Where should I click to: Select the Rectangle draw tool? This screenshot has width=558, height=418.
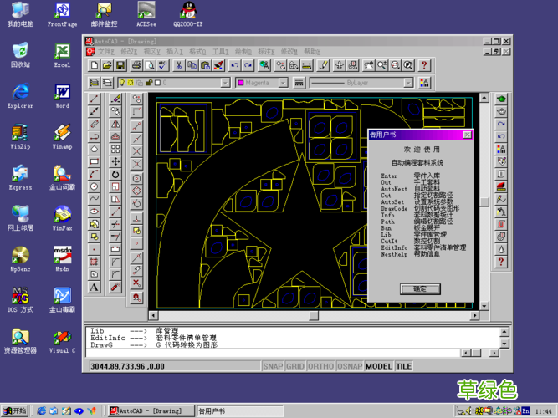click(x=95, y=162)
